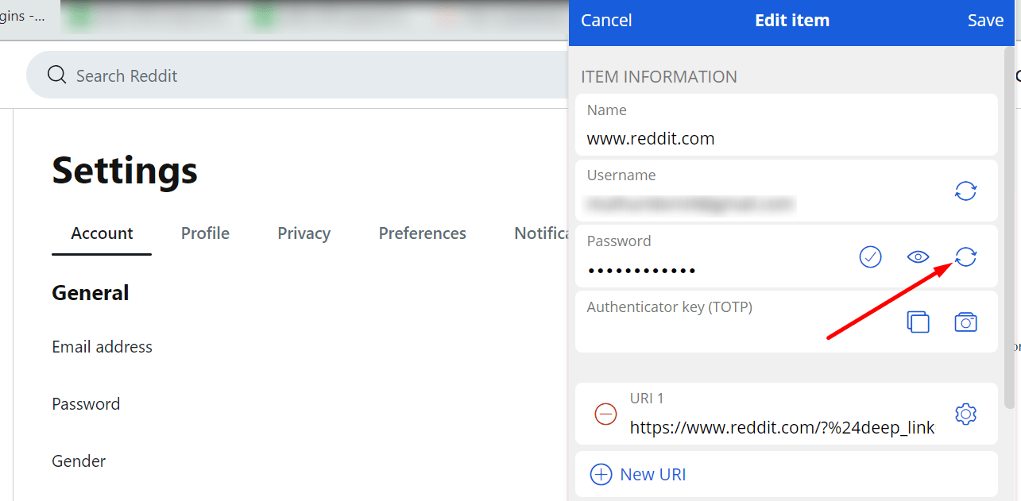Expand the Gender settings row
Viewport: 1021px width, 501px height.
tap(78, 461)
